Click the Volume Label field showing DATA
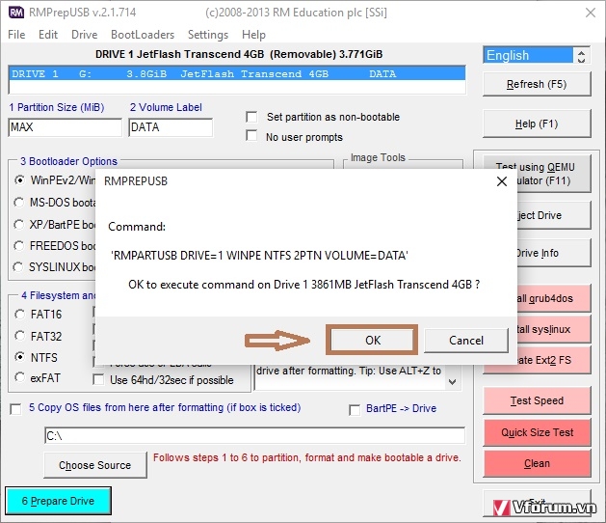Viewport: 606px width, 523px height. (x=171, y=127)
